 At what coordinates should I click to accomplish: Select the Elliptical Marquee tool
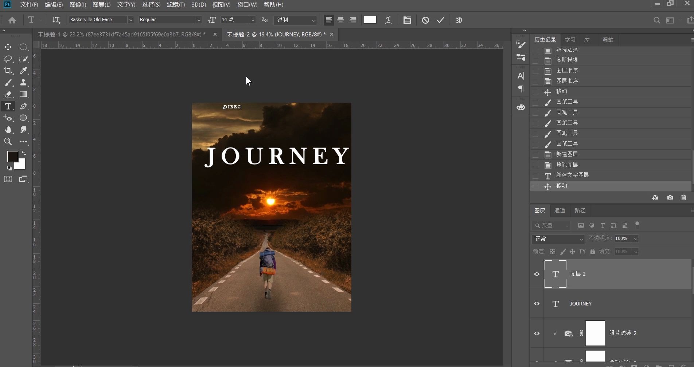[x=23, y=47]
